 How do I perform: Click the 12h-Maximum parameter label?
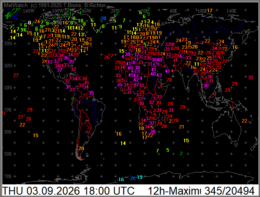174,191
